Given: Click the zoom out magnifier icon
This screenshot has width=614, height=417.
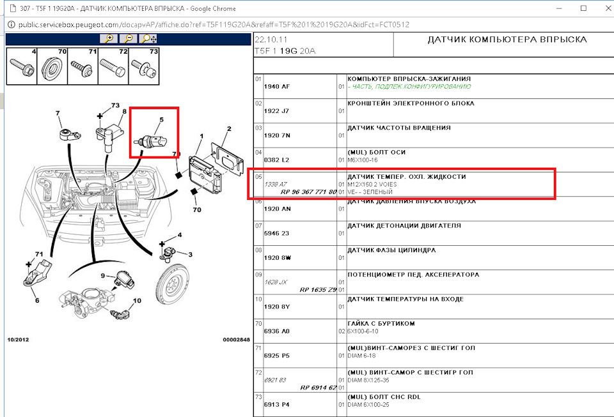Looking at the screenshot, I should (x=129, y=39).
